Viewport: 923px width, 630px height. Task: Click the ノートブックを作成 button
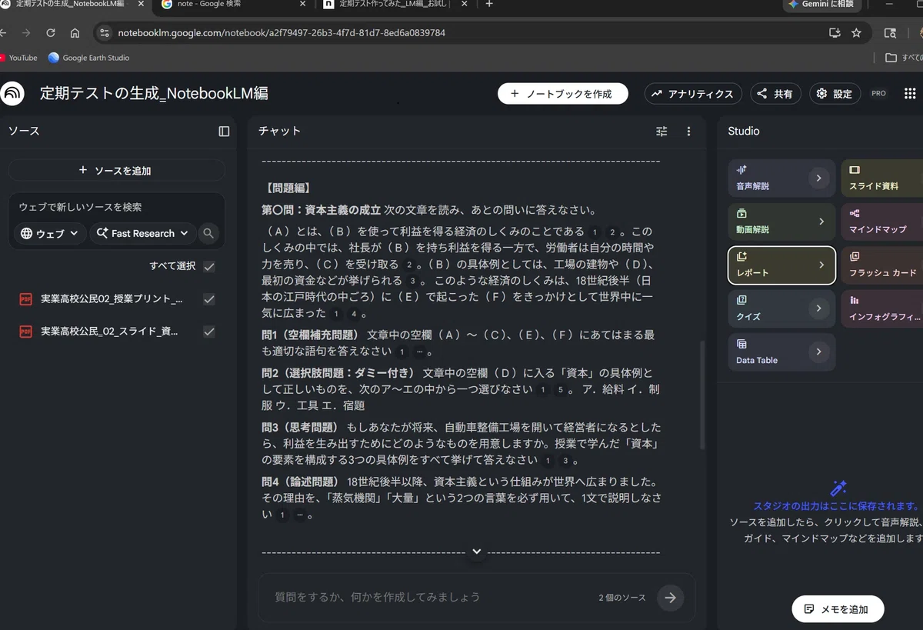tap(563, 94)
